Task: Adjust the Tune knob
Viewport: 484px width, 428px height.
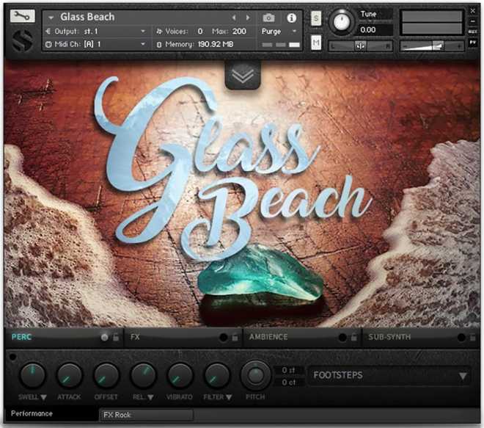Action: pyautogui.click(x=342, y=22)
